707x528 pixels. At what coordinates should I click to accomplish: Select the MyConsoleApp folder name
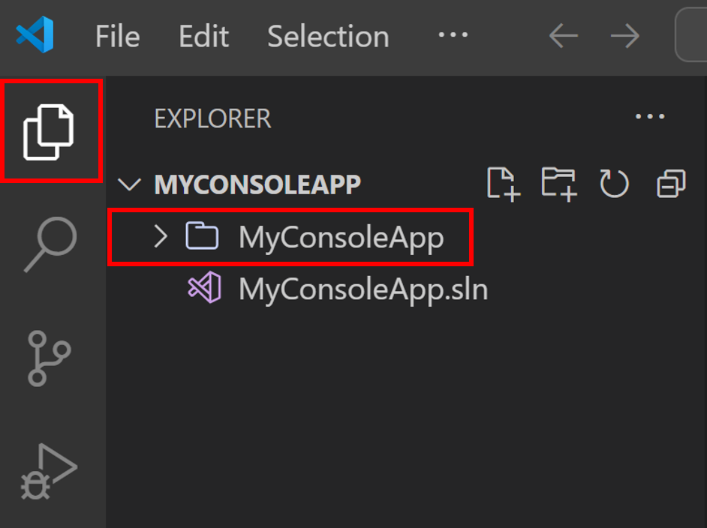[x=341, y=238]
